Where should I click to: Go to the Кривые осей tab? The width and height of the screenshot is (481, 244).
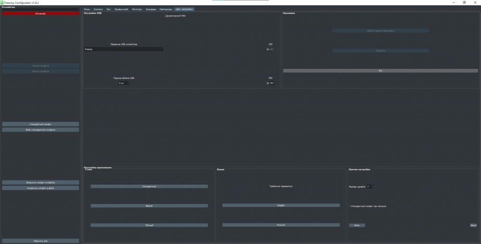click(x=122, y=9)
